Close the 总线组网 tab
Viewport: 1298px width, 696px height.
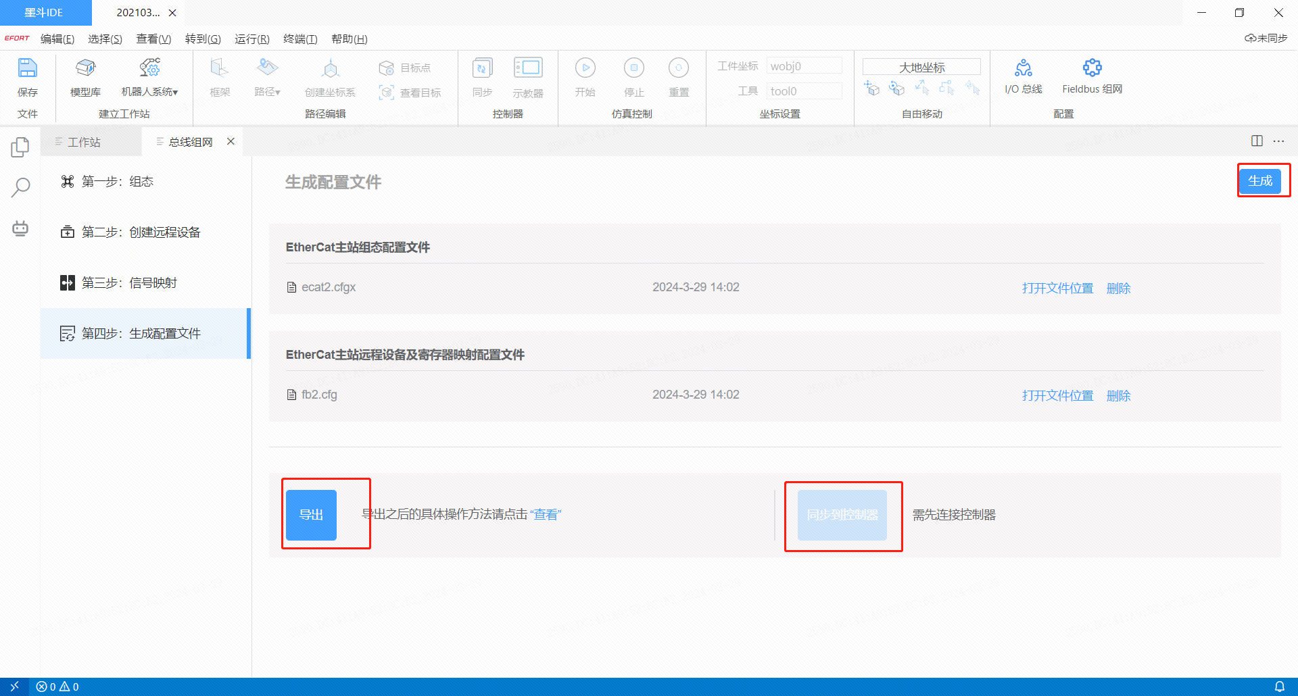(231, 141)
